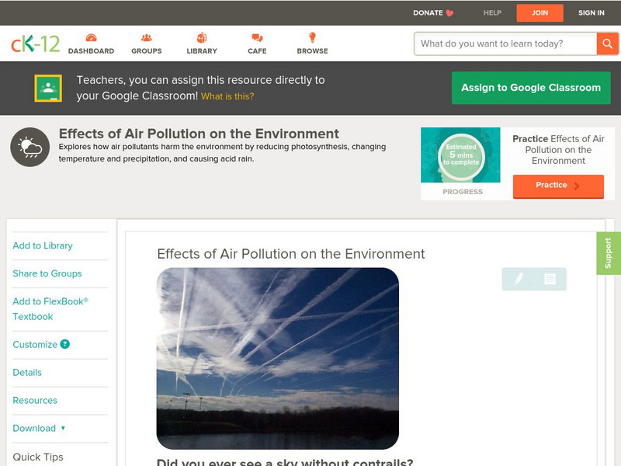Viewport: 621px width, 466px height.
Task: Click the Google Classroom icon
Action: pos(48,89)
